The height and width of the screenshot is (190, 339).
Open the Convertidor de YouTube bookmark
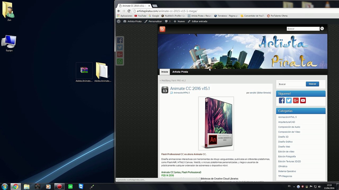pos(252,16)
